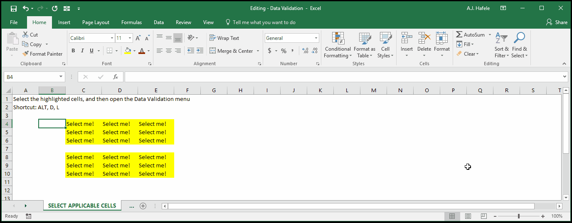Click the Share button

(557, 22)
